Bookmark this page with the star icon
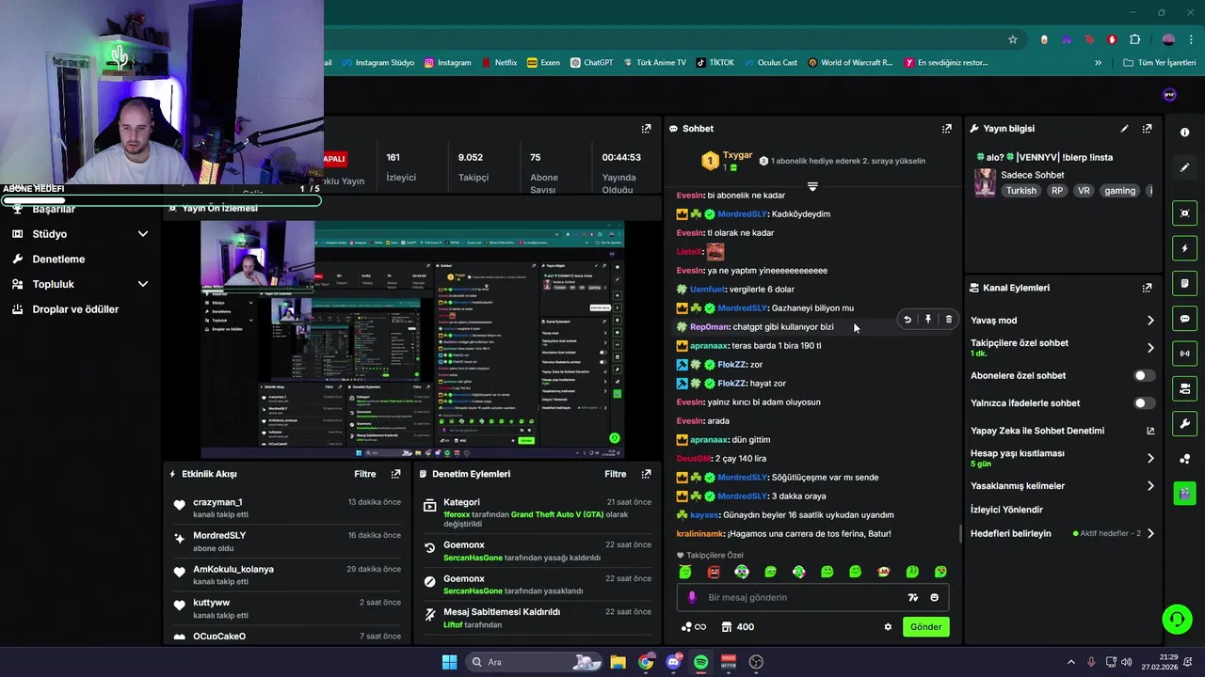1205x677 pixels. [x=1013, y=39]
